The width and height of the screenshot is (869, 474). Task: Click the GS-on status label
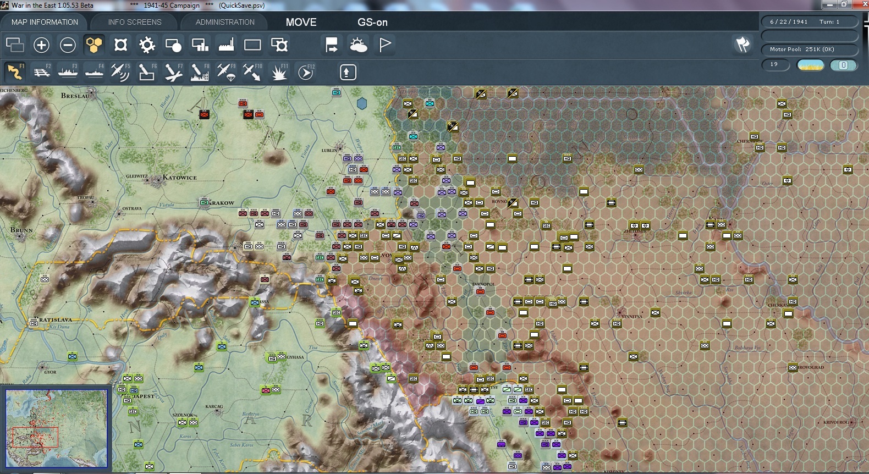click(372, 22)
